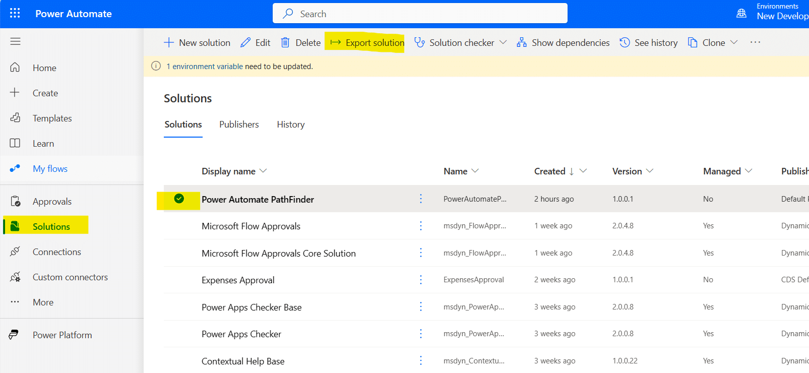
Task: Open the app launcher waffle icon
Action: [x=15, y=14]
